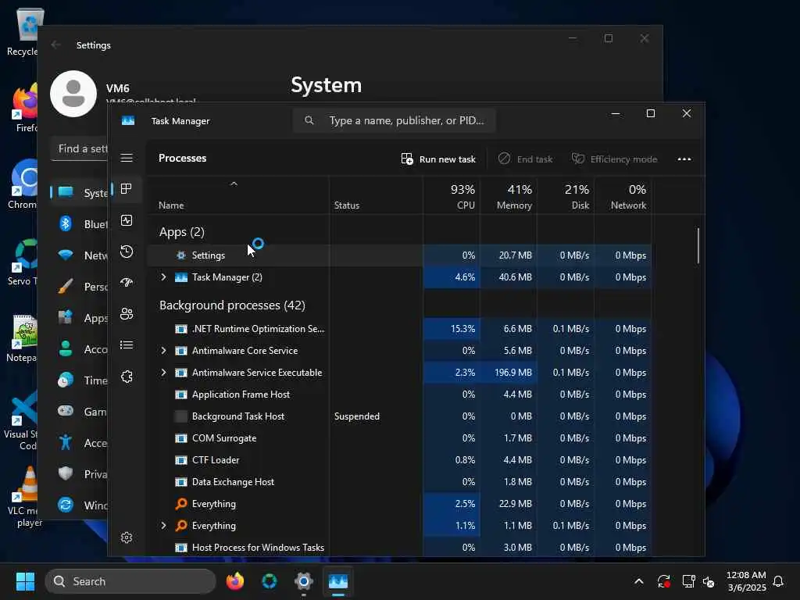Sort processes by CPU column

(452, 196)
